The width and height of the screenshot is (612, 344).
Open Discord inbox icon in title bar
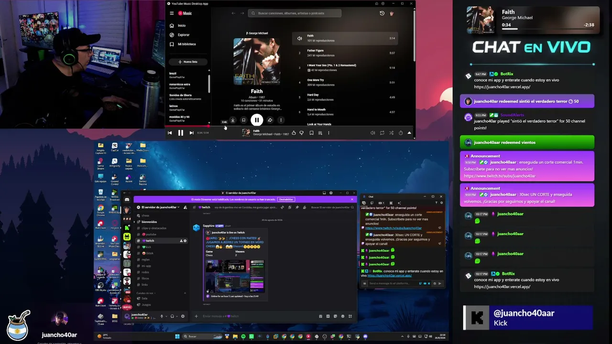click(324, 193)
